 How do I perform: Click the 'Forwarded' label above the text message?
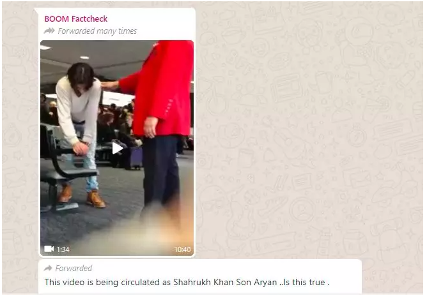click(x=74, y=269)
